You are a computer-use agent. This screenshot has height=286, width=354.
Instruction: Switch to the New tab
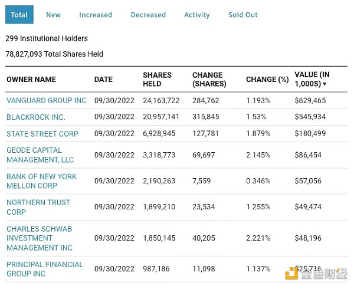pos(54,15)
